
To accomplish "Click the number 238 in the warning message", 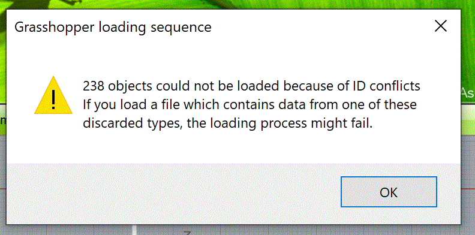I will coord(94,86).
